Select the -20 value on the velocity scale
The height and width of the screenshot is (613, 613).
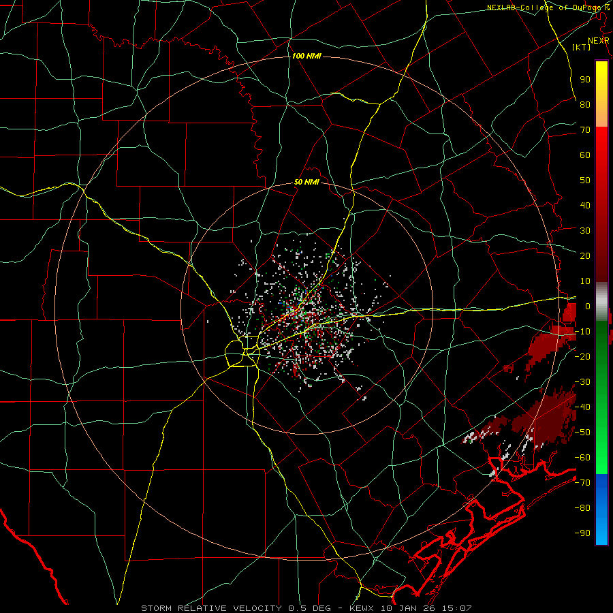tap(582, 356)
